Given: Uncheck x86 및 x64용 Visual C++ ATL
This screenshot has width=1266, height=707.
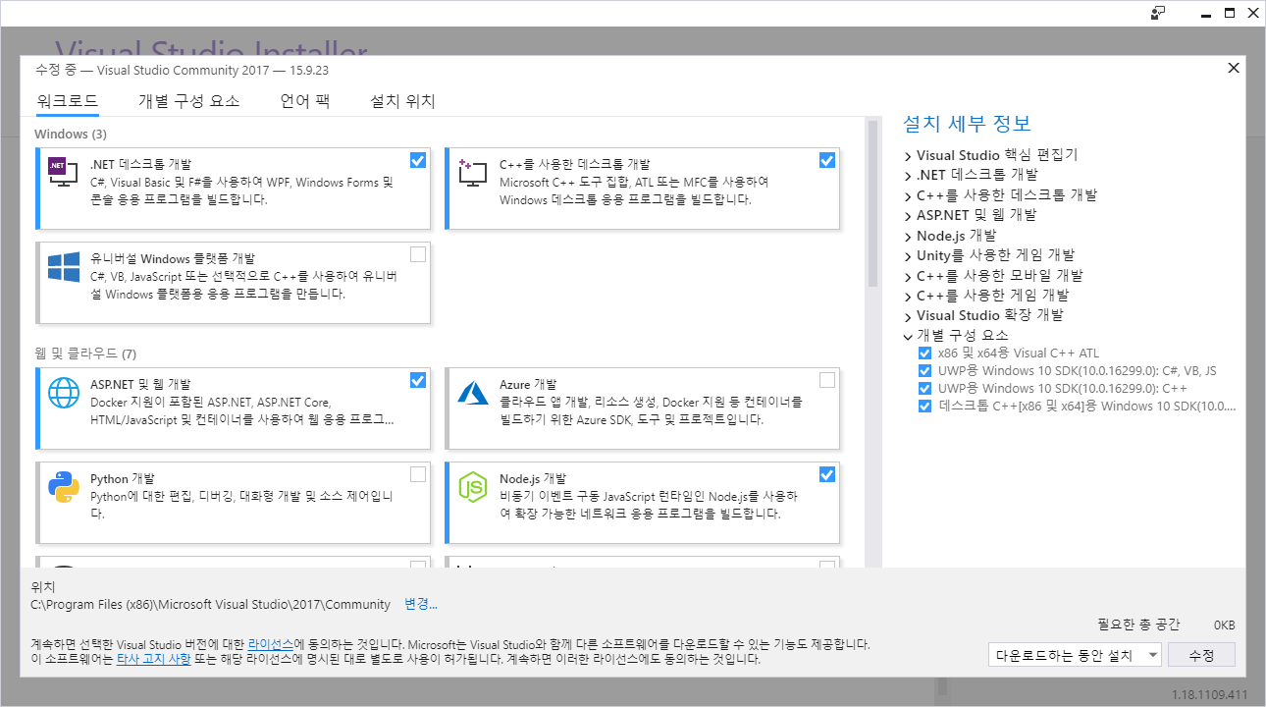Looking at the screenshot, I should point(924,353).
